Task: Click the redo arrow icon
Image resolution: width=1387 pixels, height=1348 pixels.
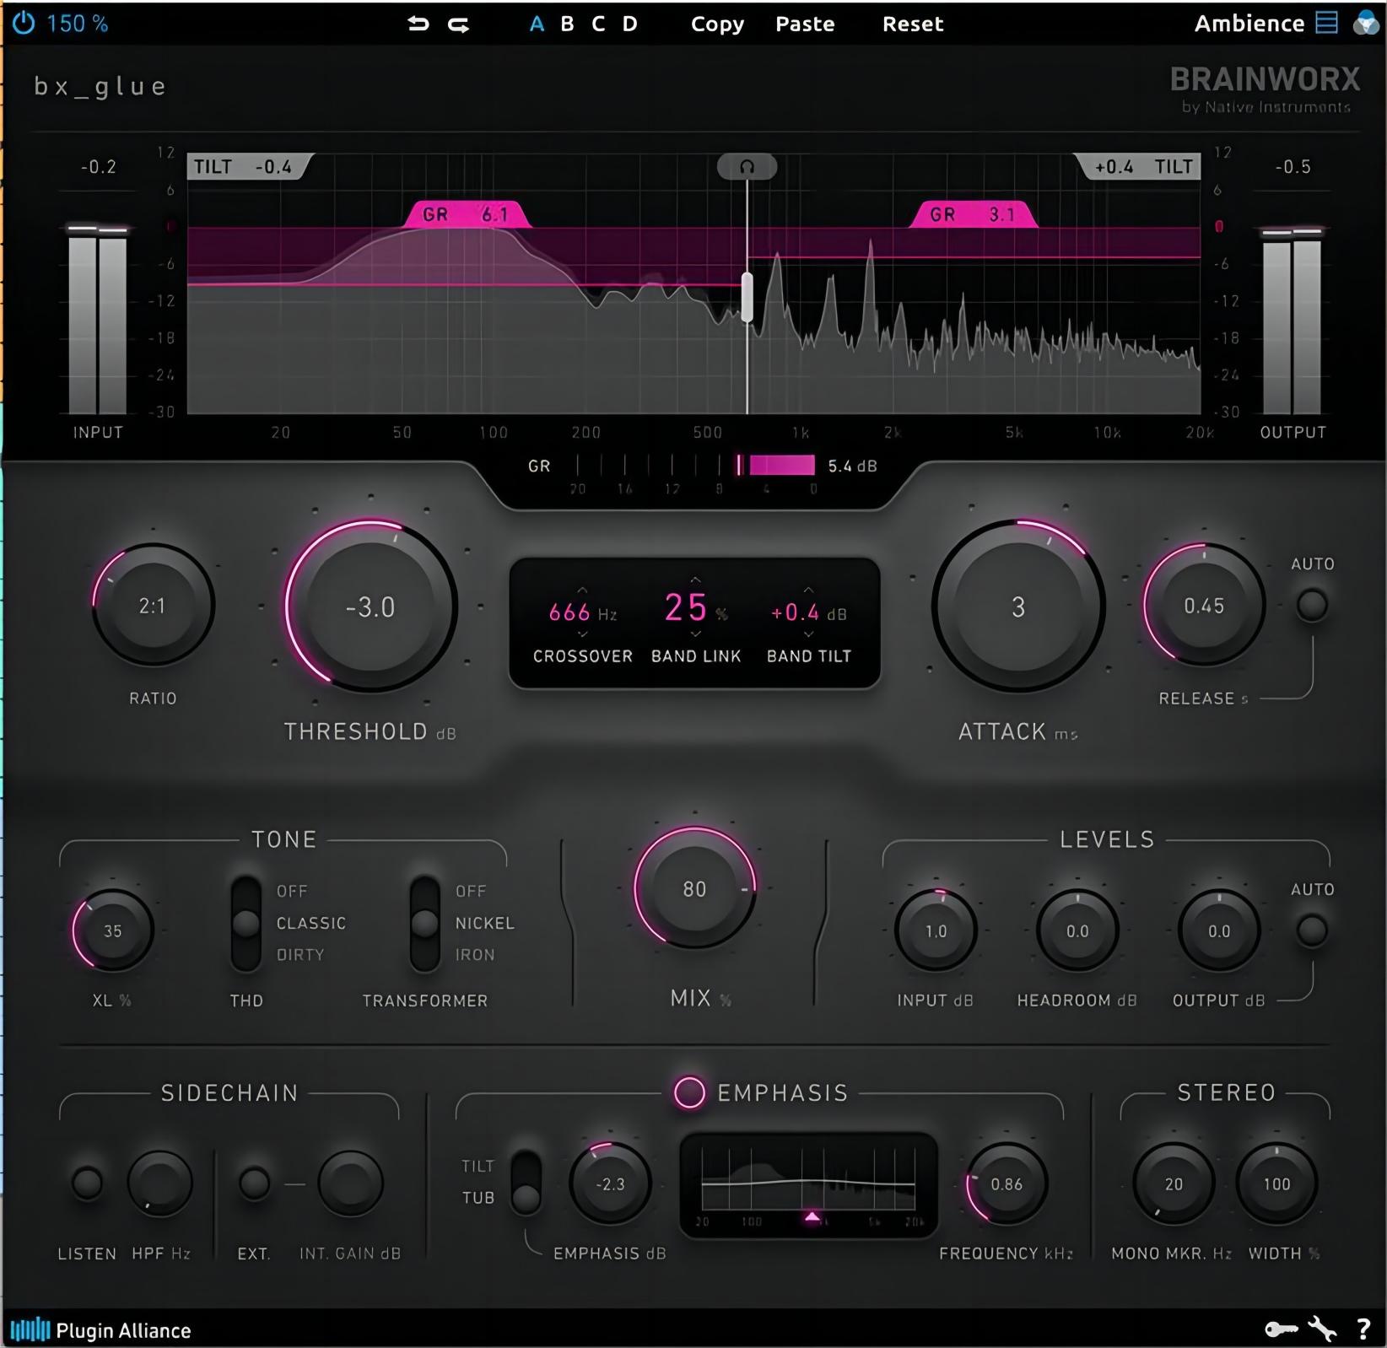Action: coord(459,24)
